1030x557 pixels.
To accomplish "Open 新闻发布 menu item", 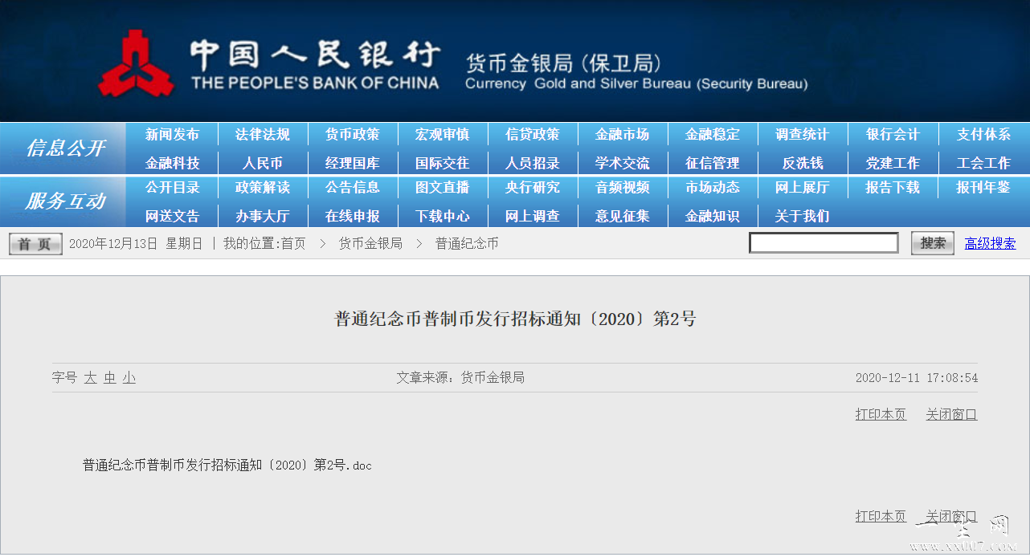I will (172, 135).
